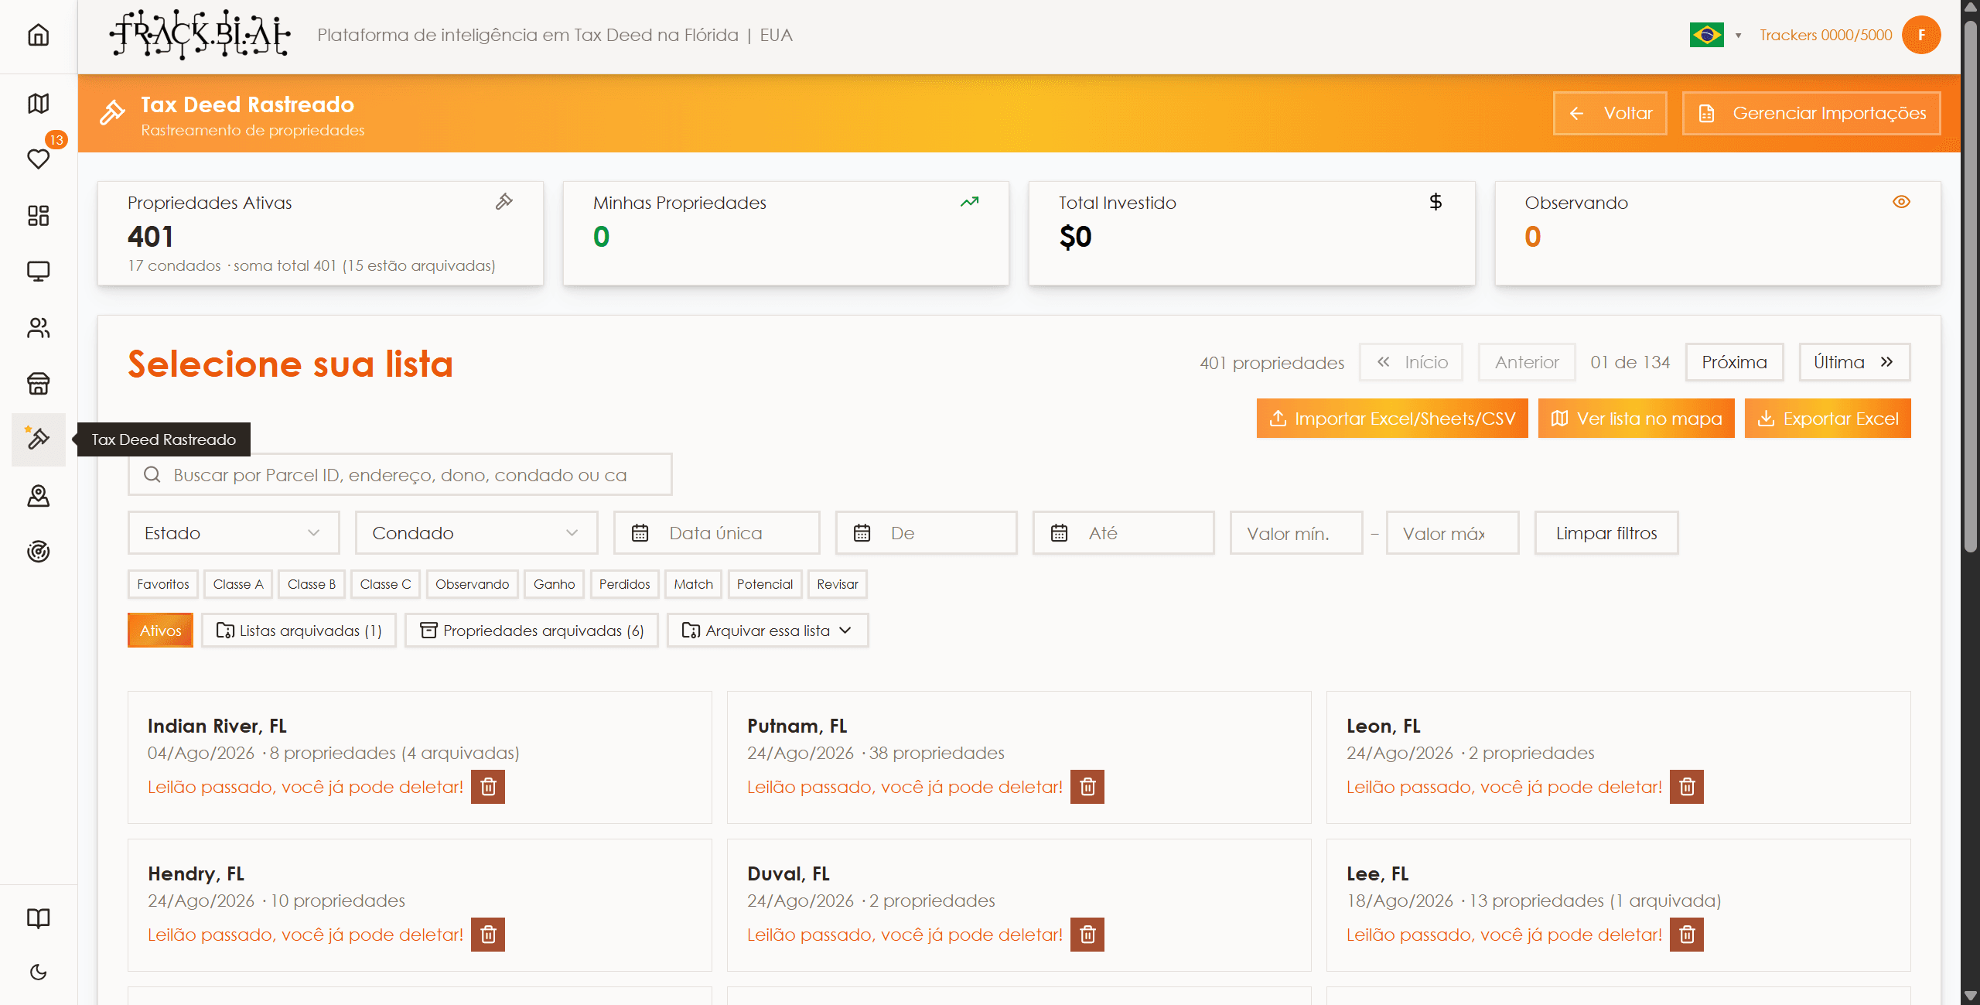Screen dimensions: 1980x1005
Task: Toggle the Classe C filter chip
Action: [x=385, y=584]
